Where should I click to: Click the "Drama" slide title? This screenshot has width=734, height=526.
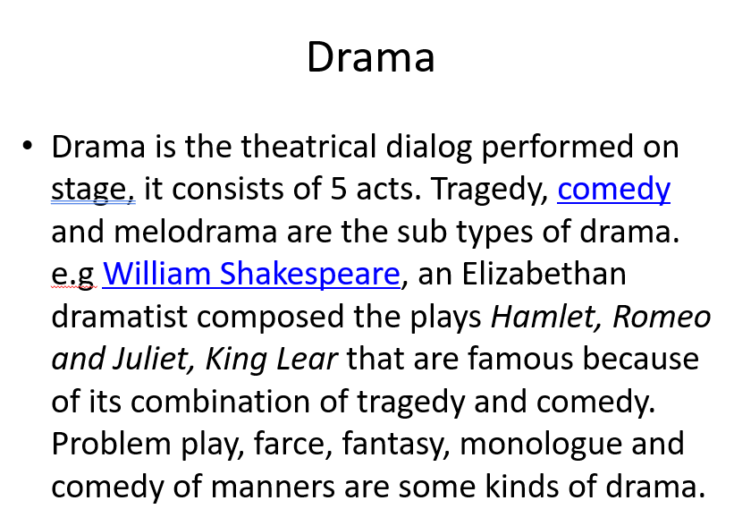coord(370,57)
